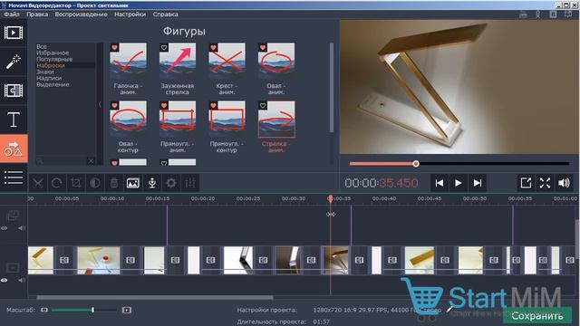The image size is (580, 326).
Task: Toggle favorite heart on Прямоугл. - аним.
Action: click(x=164, y=106)
